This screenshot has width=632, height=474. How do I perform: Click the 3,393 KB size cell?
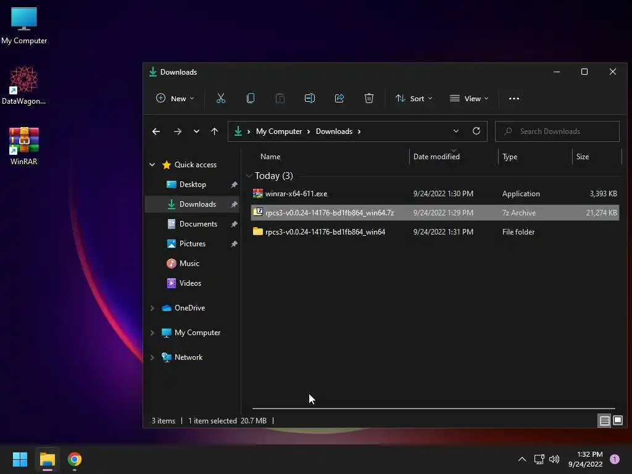point(604,194)
